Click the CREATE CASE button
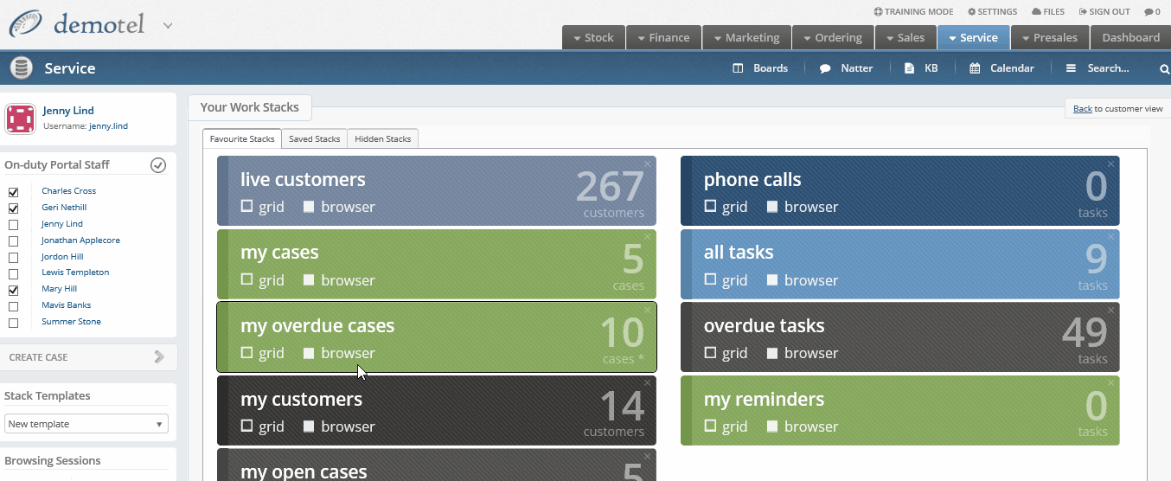1171x481 pixels. (89, 357)
